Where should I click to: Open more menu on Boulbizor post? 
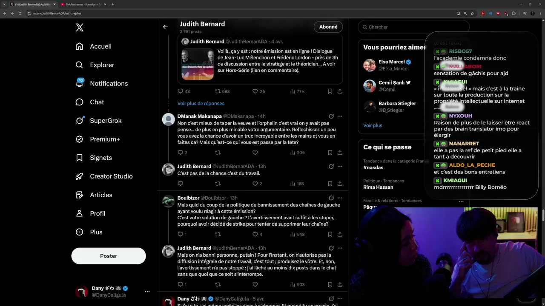[340, 198]
